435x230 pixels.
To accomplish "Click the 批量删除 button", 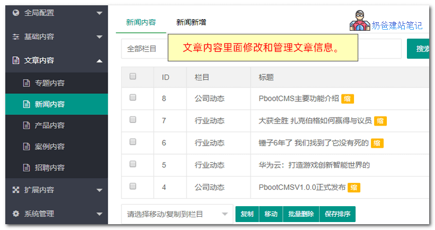I will pyautogui.click(x=301, y=214).
